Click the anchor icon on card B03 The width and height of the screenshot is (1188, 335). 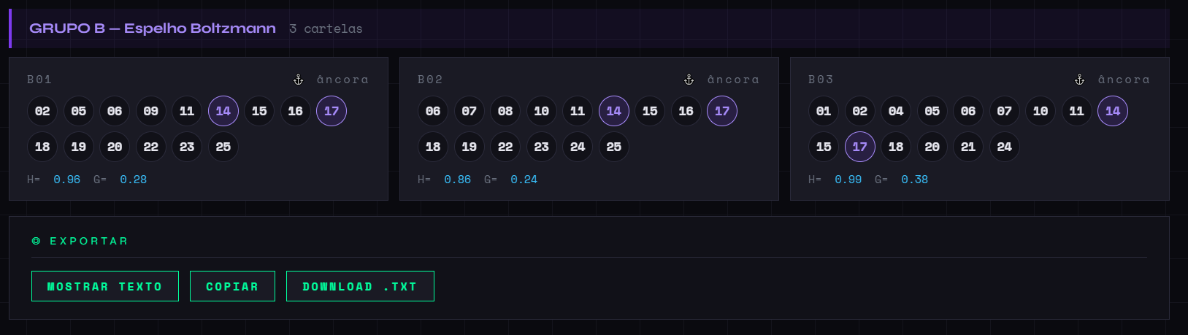1079,80
